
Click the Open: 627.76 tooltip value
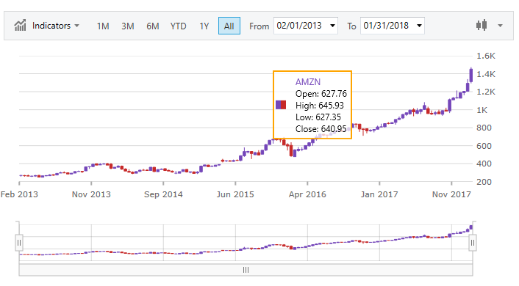pos(321,94)
